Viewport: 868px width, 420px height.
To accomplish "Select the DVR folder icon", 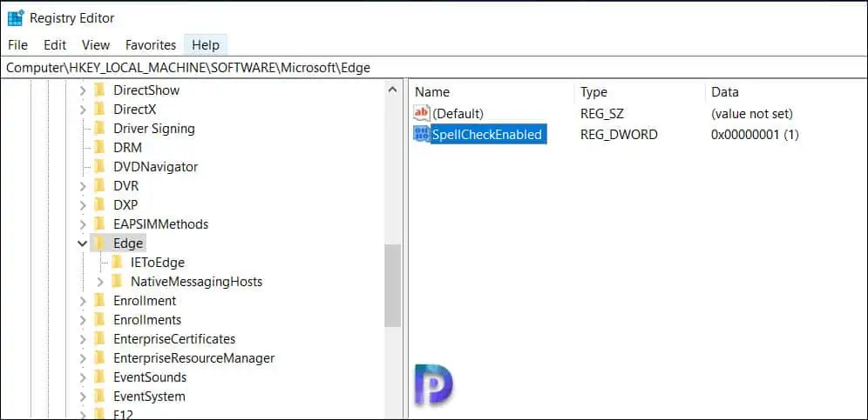I will point(99,186).
